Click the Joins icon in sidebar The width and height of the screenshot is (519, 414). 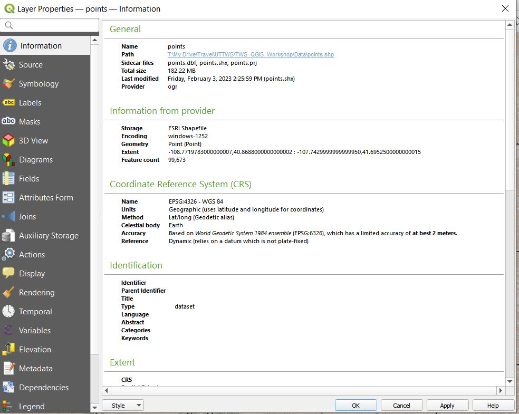coord(9,217)
